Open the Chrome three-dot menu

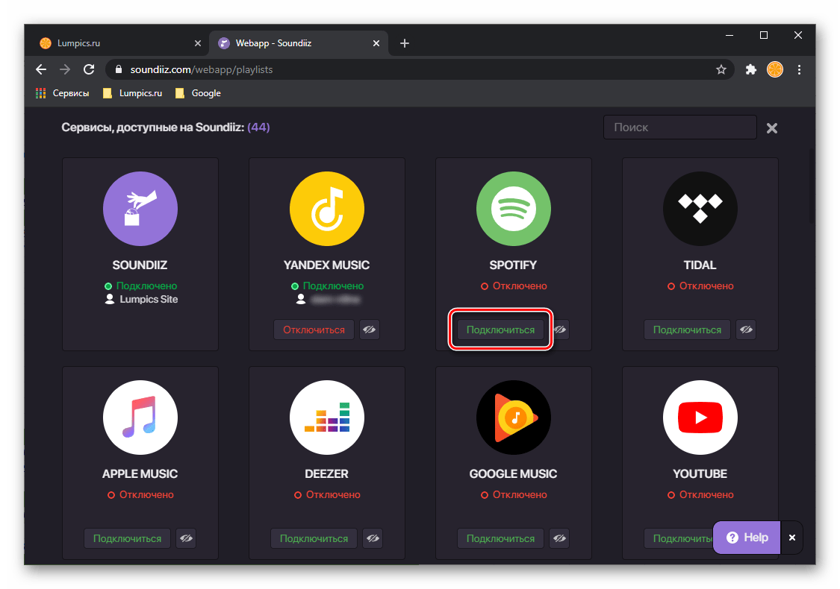coord(800,69)
